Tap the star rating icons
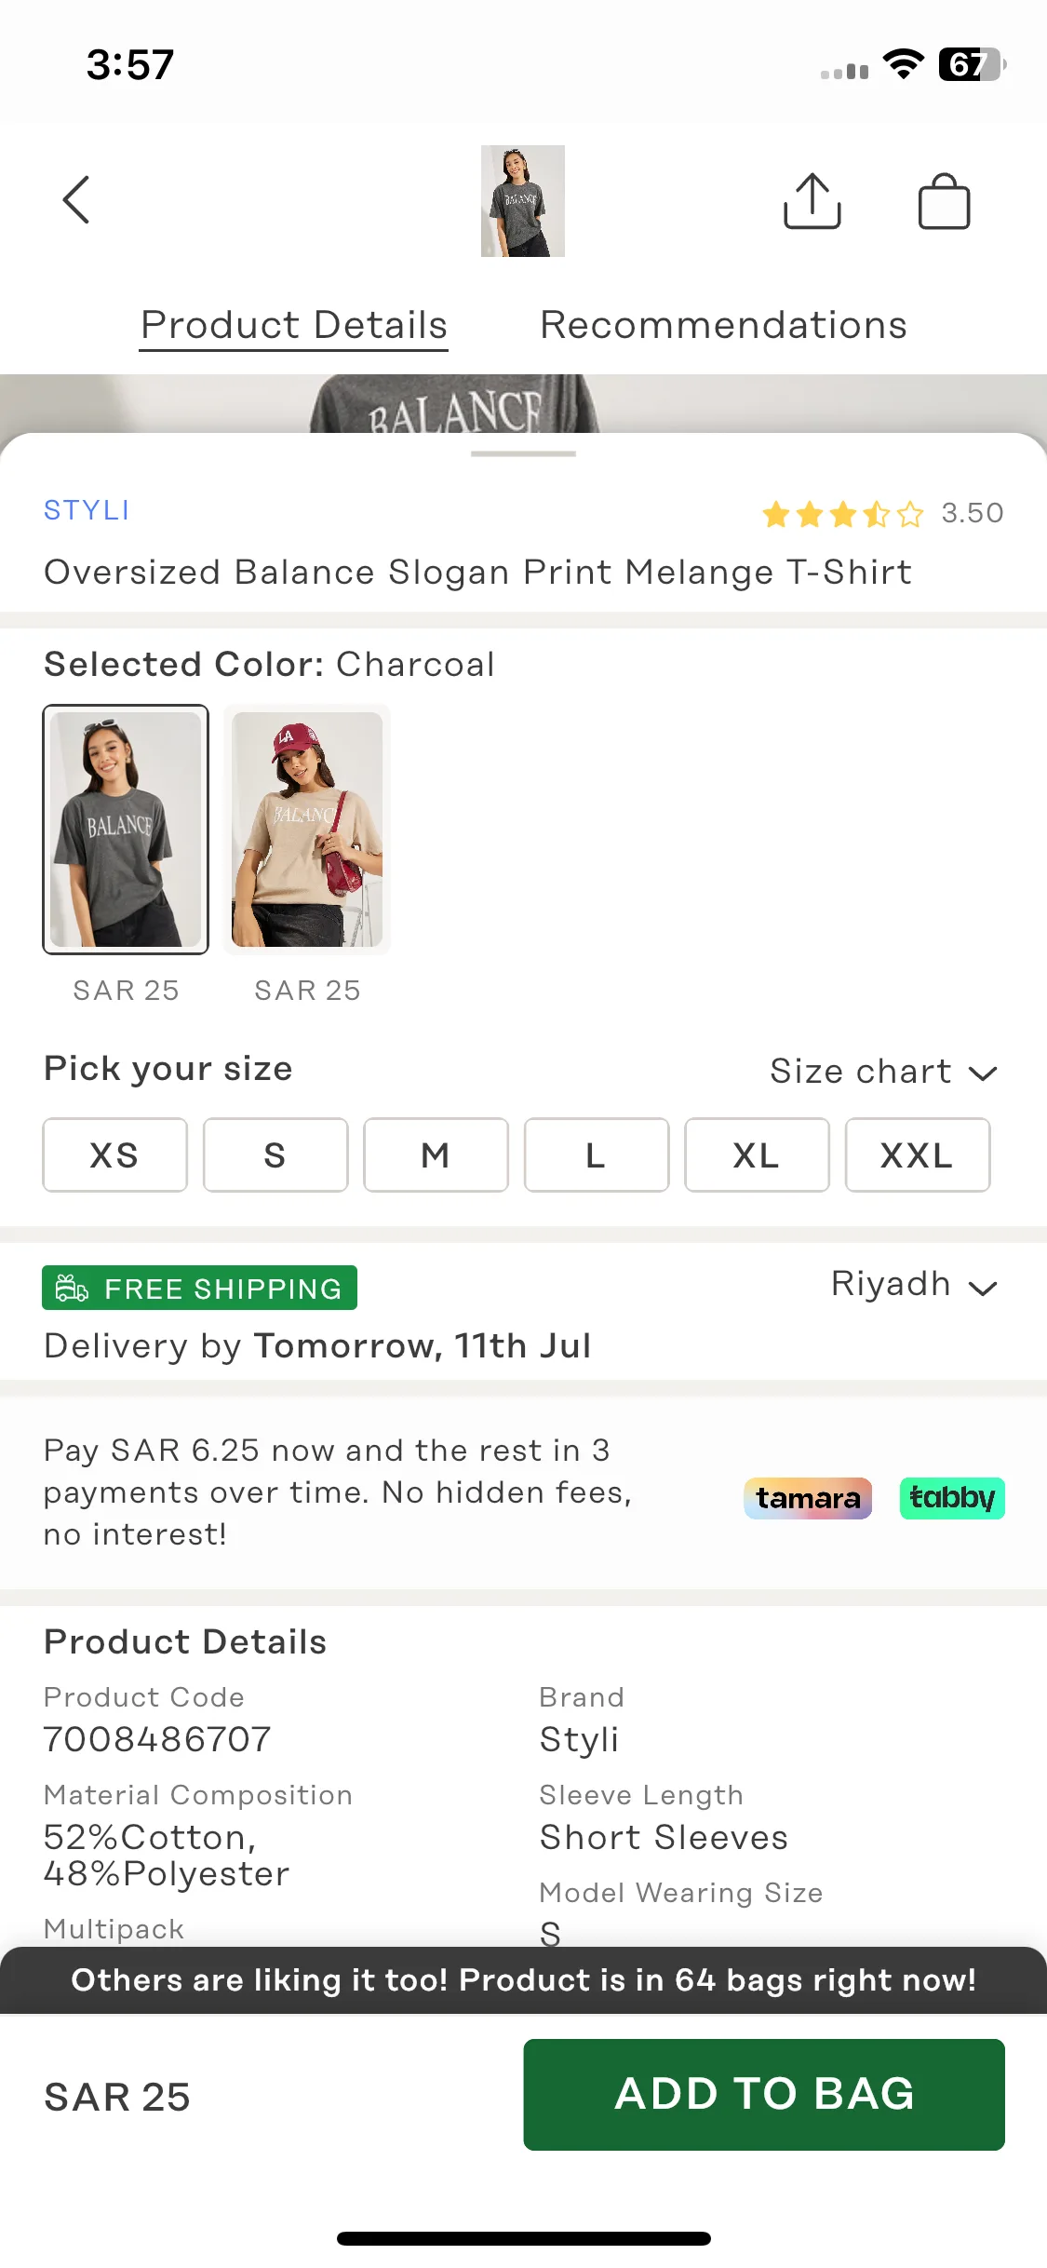Image resolution: width=1047 pixels, height=2268 pixels. pyautogui.click(x=842, y=514)
